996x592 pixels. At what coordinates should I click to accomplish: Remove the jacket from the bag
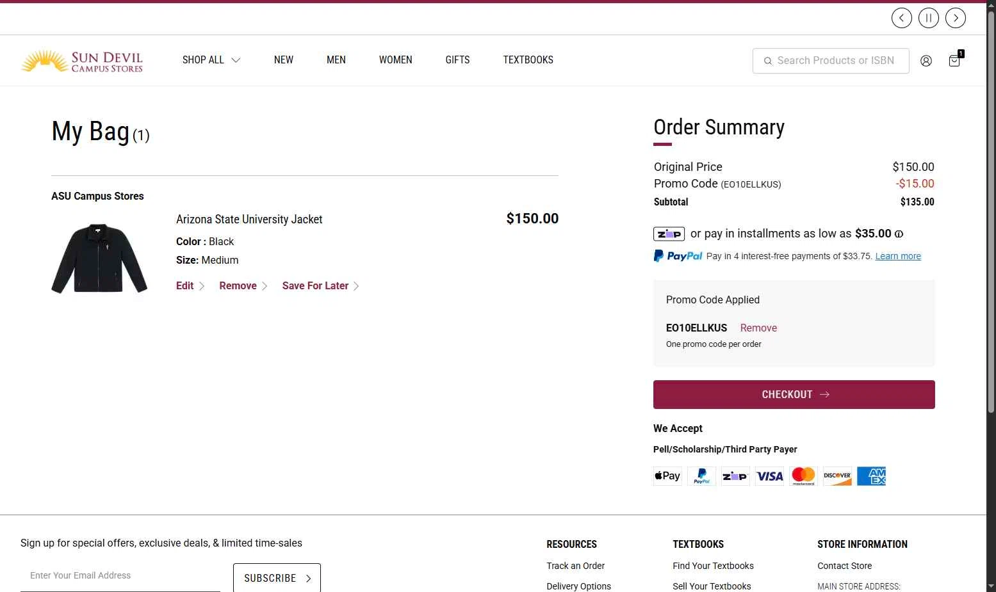click(x=243, y=286)
